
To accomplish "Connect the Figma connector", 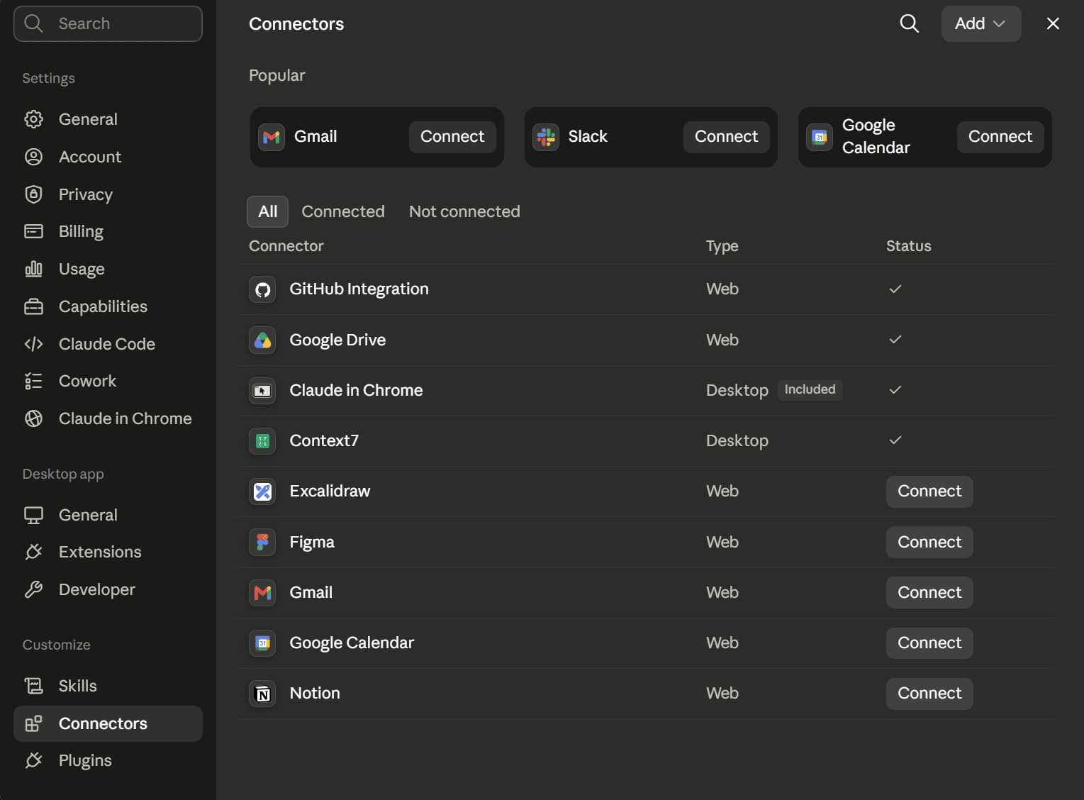I will pyautogui.click(x=929, y=543).
